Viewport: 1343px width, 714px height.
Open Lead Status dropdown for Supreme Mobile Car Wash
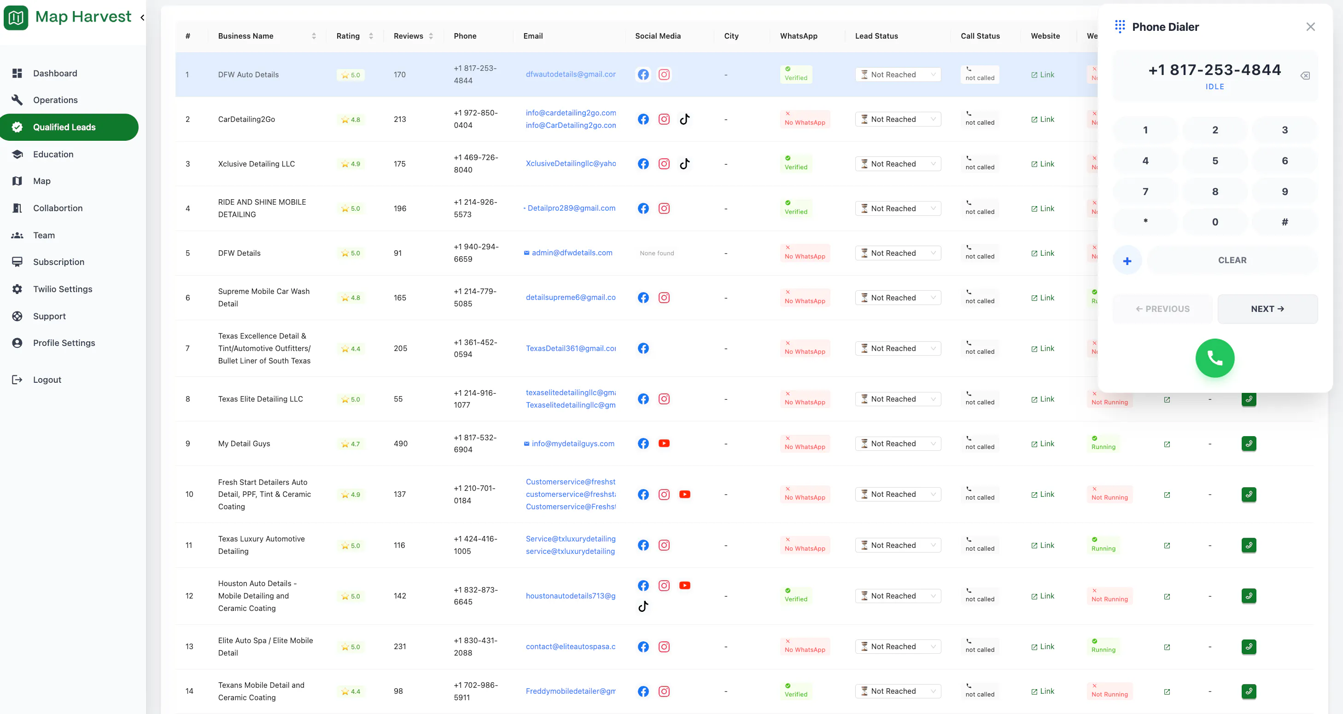pos(898,298)
